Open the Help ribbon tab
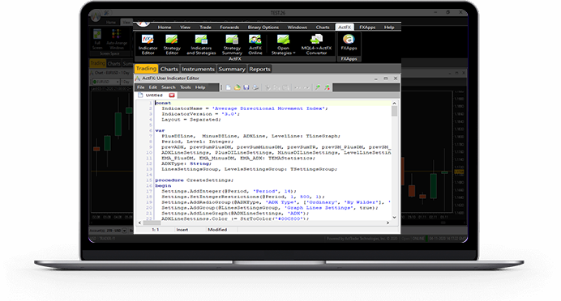 [x=389, y=28]
